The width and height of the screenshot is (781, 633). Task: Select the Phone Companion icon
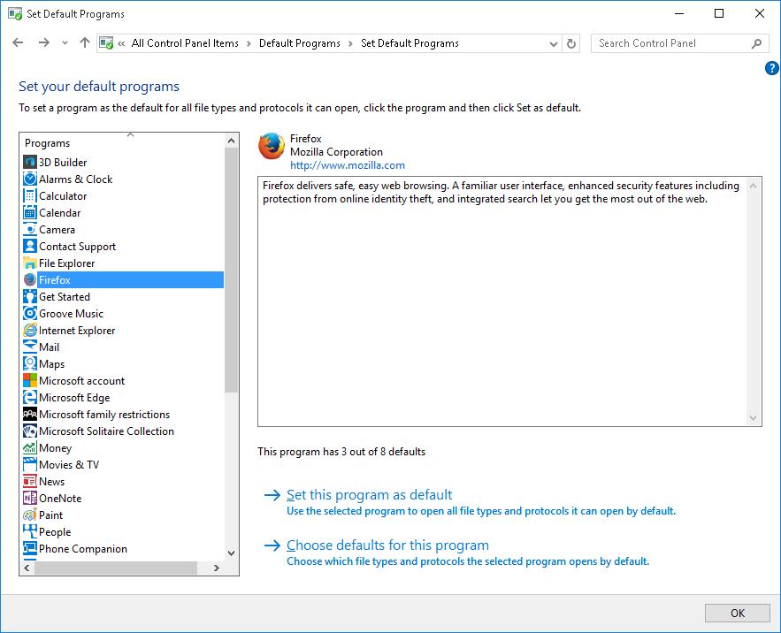point(30,549)
